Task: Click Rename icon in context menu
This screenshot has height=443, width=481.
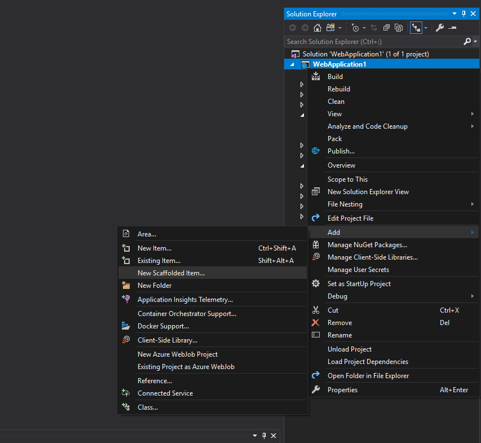Action: pos(316,335)
